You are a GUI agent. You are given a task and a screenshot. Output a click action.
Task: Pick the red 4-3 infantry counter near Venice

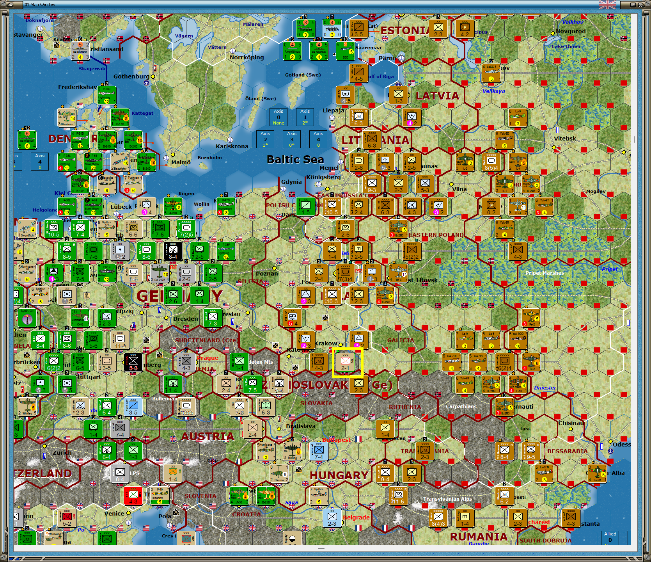[x=133, y=496]
